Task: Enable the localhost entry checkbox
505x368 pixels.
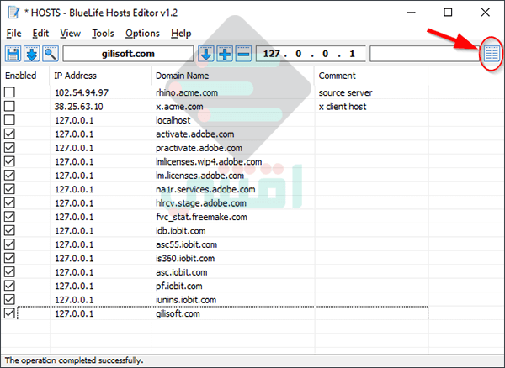Action: pyautogui.click(x=9, y=120)
